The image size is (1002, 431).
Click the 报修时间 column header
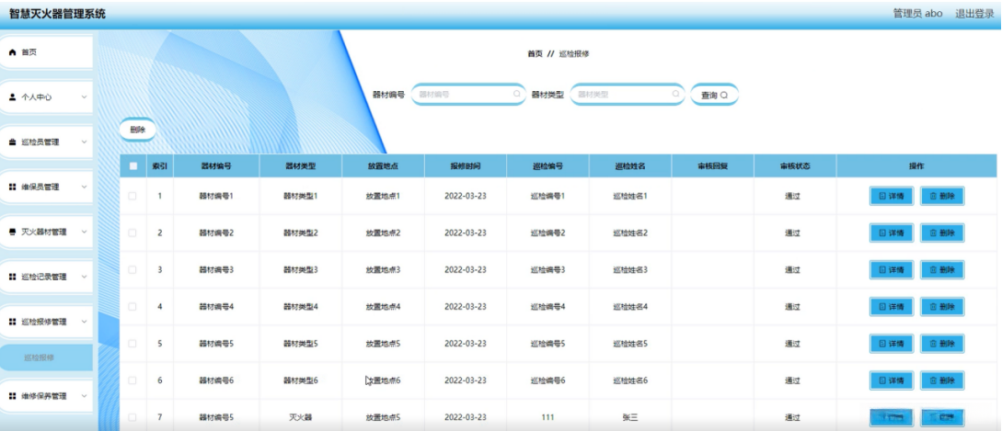tap(466, 166)
